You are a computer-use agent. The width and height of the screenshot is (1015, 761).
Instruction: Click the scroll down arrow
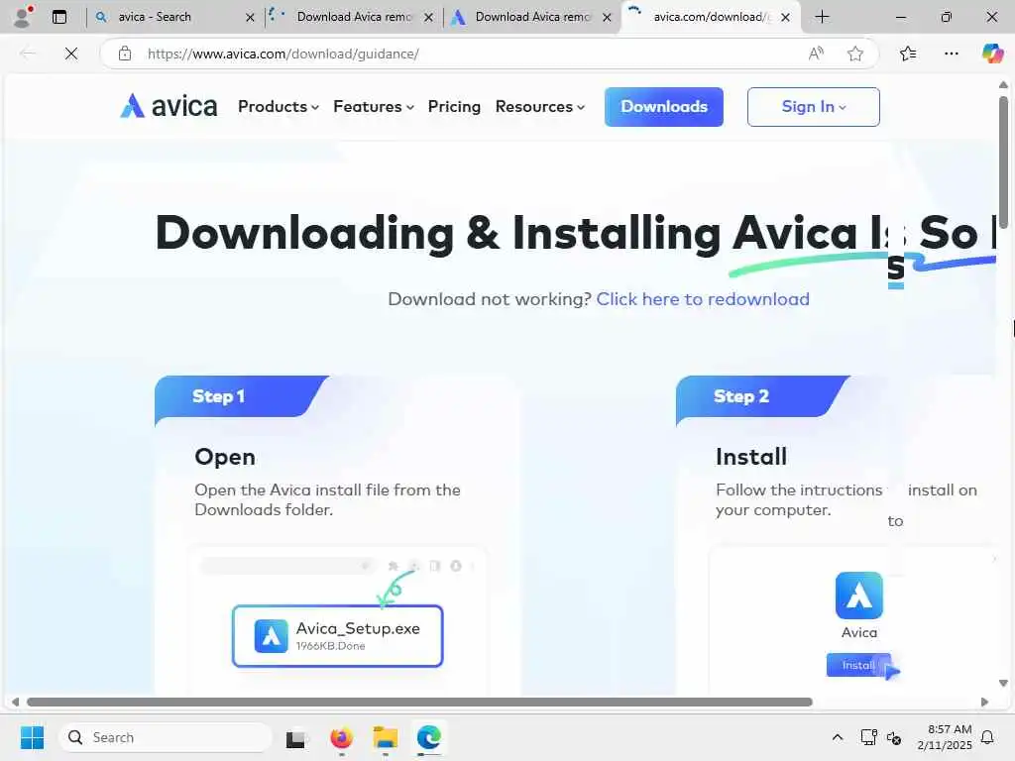tap(1003, 683)
